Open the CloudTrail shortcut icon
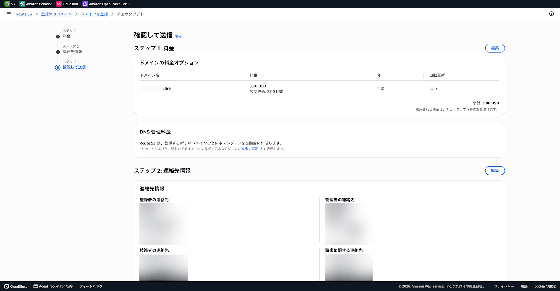Viewport: 560px width, 291px height. click(59, 4)
